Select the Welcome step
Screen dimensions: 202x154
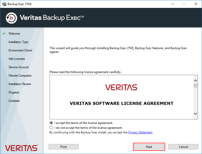pyautogui.click(x=14, y=34)
